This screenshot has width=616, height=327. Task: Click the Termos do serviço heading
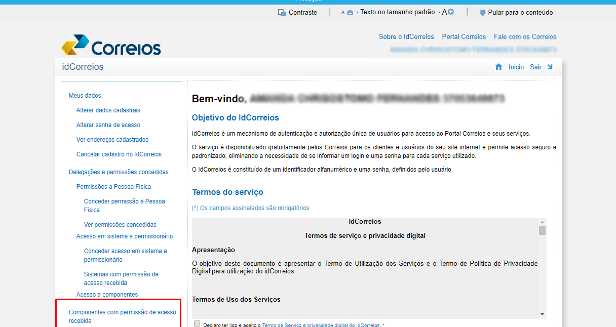coord(227,192)
